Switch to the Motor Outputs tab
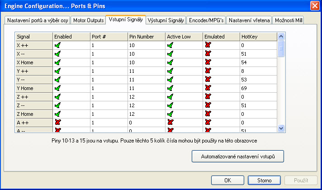322x190 pixels. (x=88, y=20)
